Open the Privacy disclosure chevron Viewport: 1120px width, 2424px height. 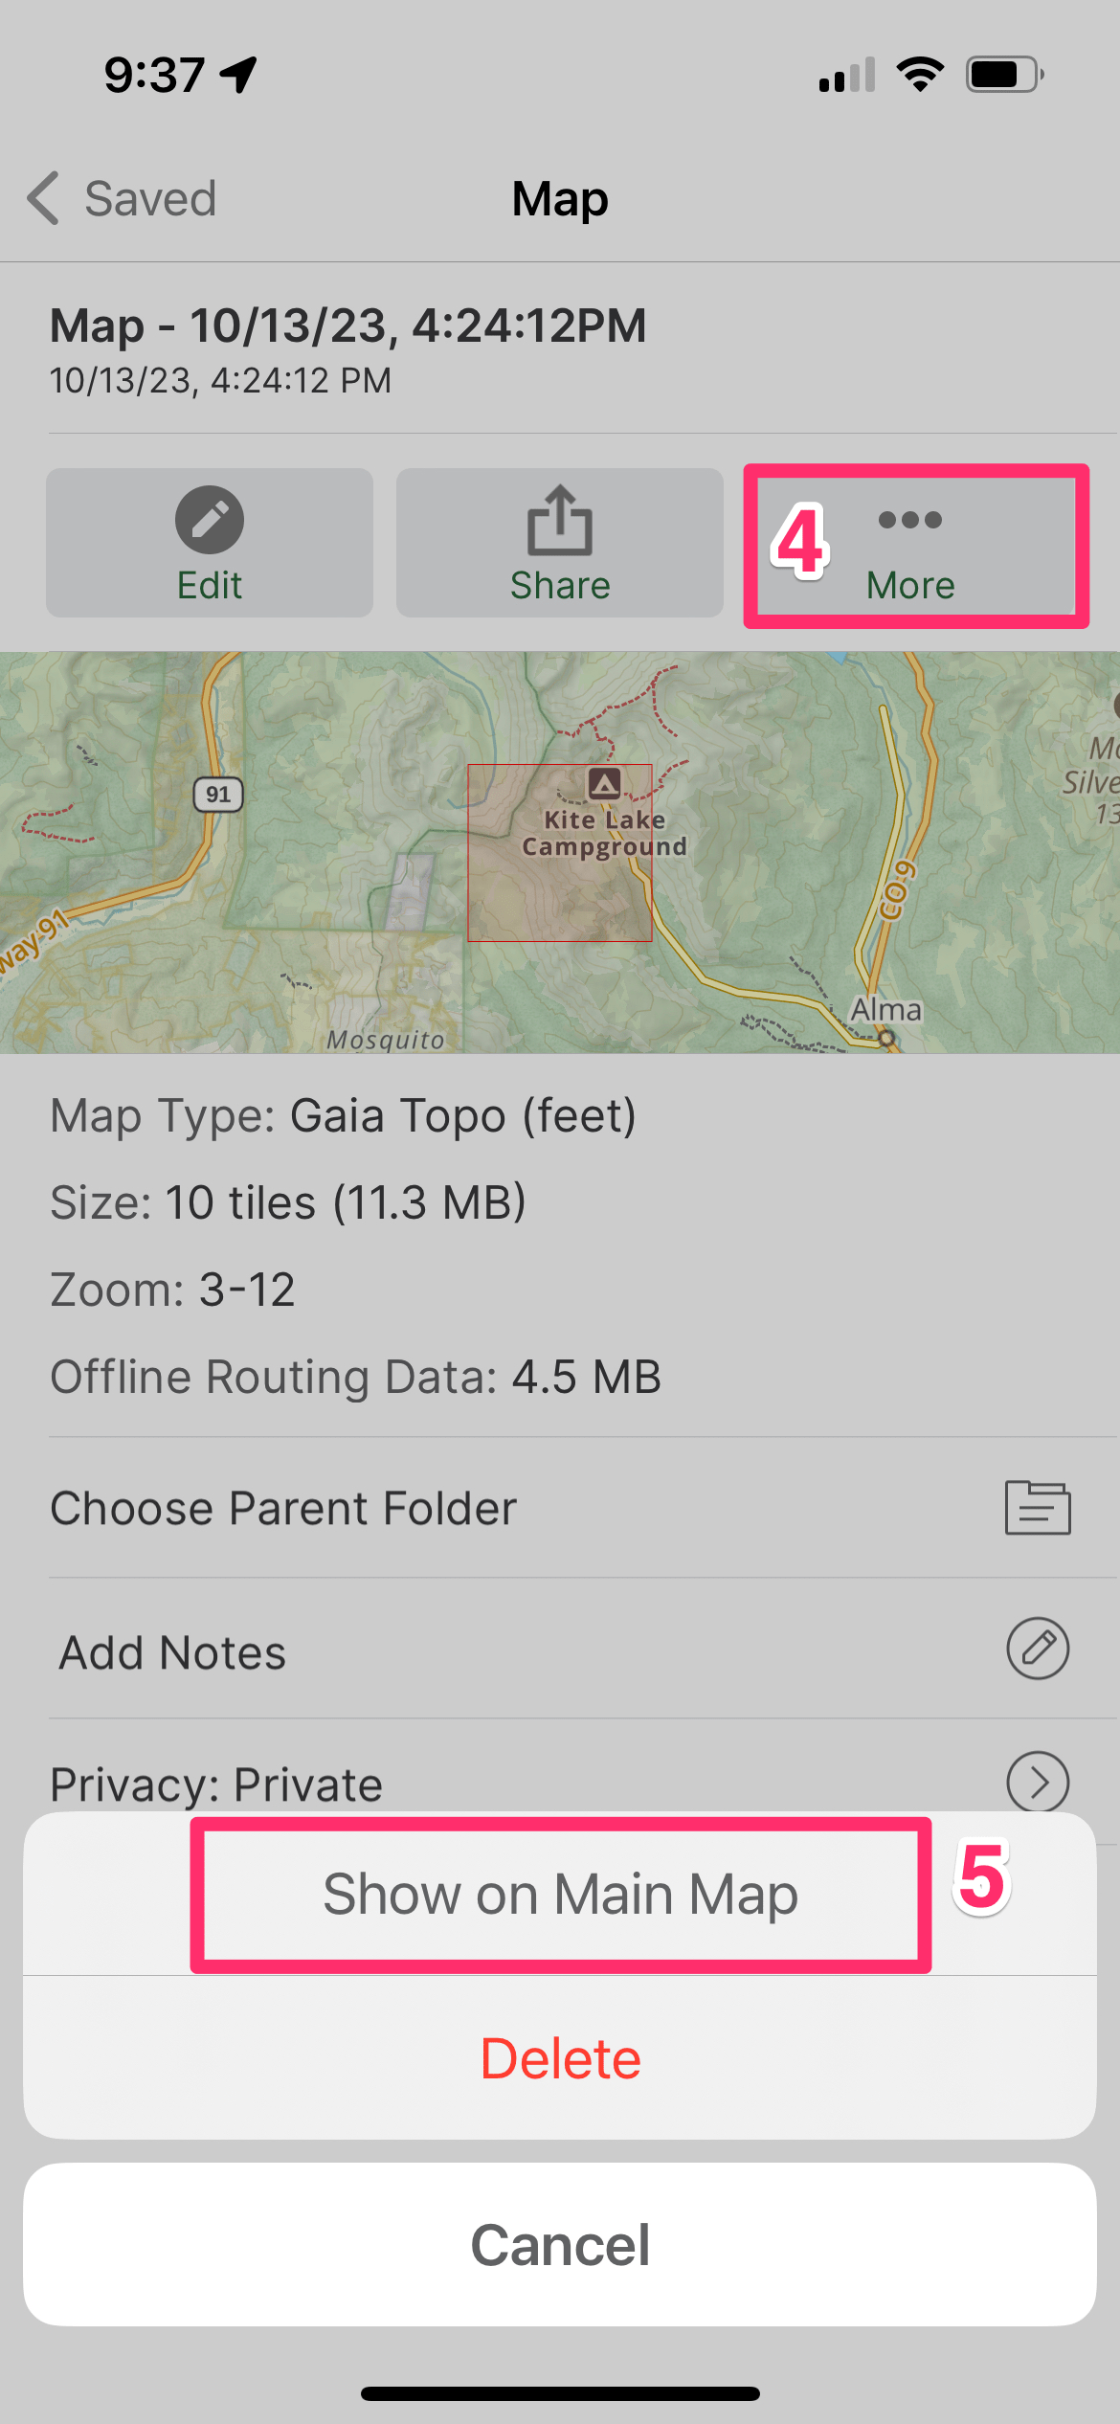click(1037, 1783)
